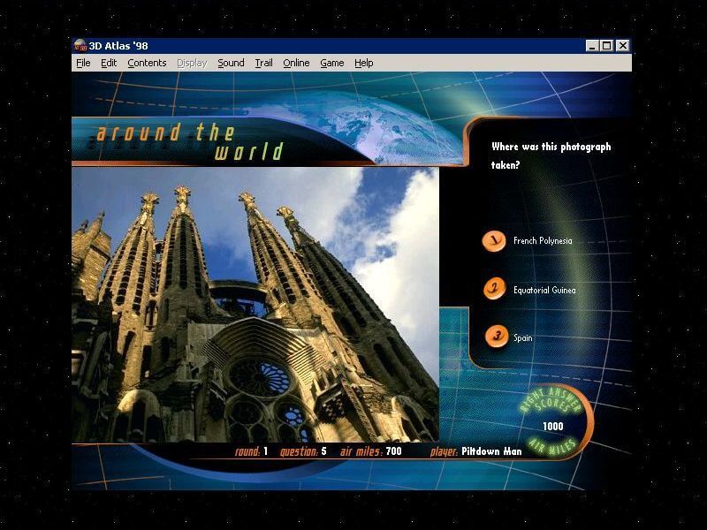Screen dimensions: 707x530
Task: Choose Equatorial Guinea as the answer
Action: click(544, 291)
